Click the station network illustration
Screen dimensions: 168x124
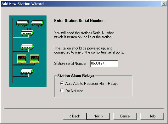tap(28, 51)
